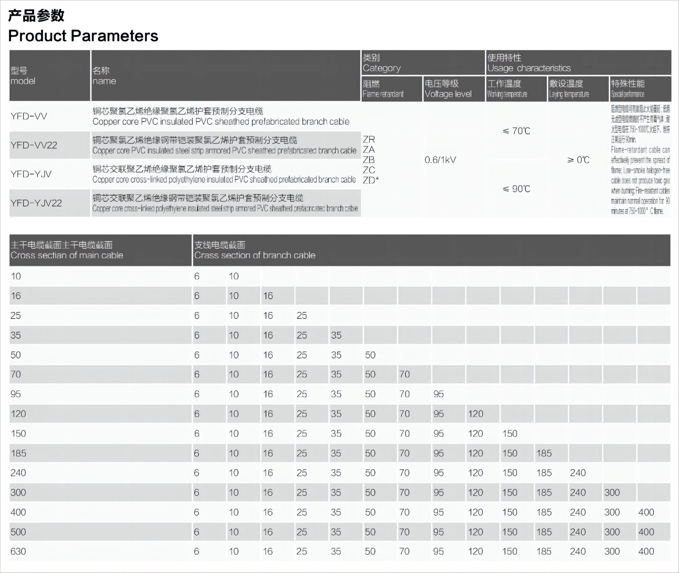679x573 pixels.
Task: Click the 'Flame retardant' subheader
Action: tap(392, 89)
